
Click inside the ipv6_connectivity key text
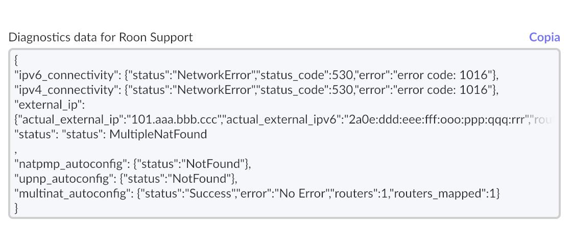click(x=66, y=75)
